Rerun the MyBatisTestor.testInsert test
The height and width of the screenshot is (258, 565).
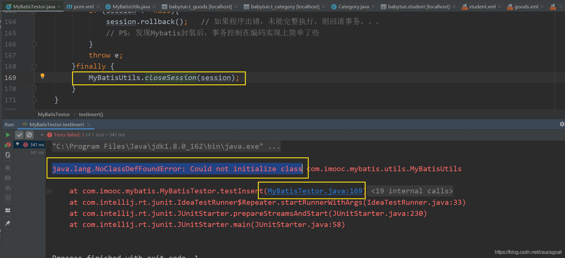8,135
